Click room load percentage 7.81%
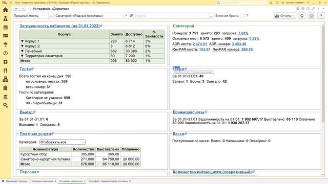Viewport: 328px width, 184px height. click(x=243, y=33)
